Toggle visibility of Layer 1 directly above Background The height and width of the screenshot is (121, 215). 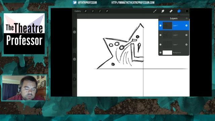[x=161, y=44]
